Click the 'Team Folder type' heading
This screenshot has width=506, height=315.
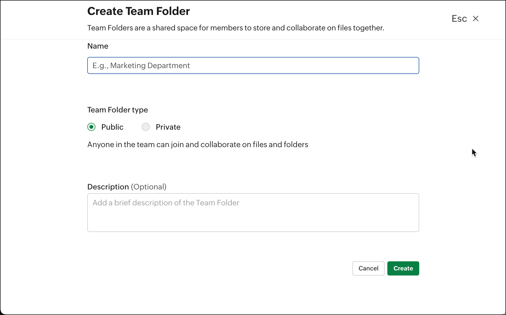tap(117, 110)
